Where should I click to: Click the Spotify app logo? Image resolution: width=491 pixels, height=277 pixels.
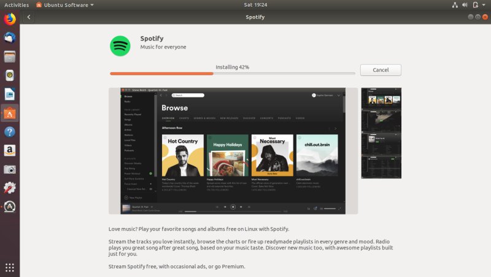point(120,45)
